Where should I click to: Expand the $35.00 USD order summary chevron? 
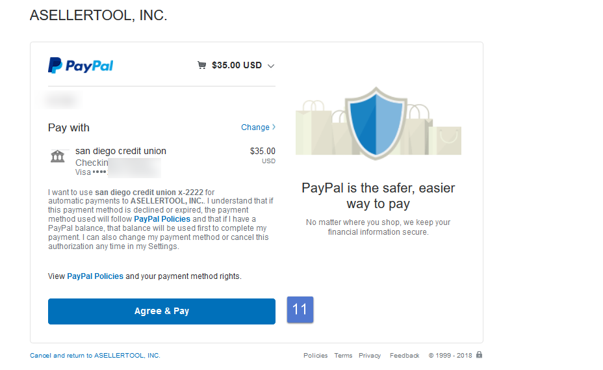[271, 66]
